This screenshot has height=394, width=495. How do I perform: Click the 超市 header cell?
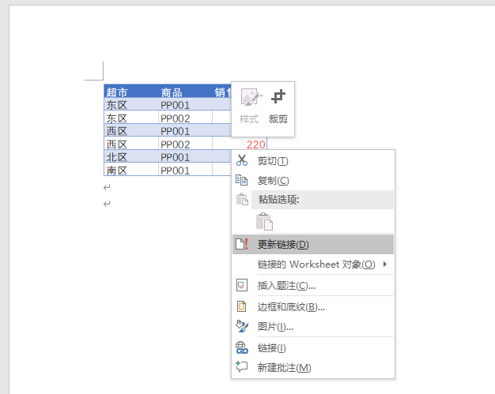131,91
